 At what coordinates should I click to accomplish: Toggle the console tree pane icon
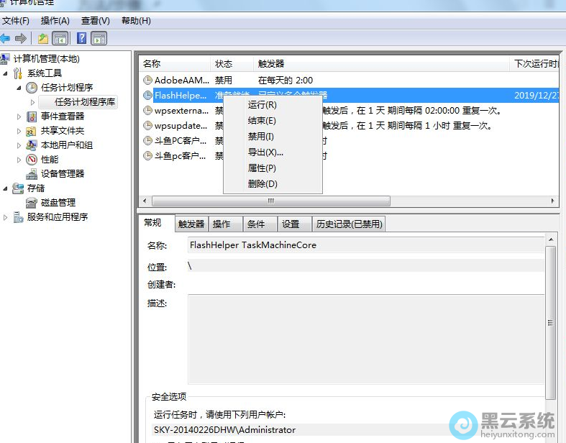[x=60, y=38]
